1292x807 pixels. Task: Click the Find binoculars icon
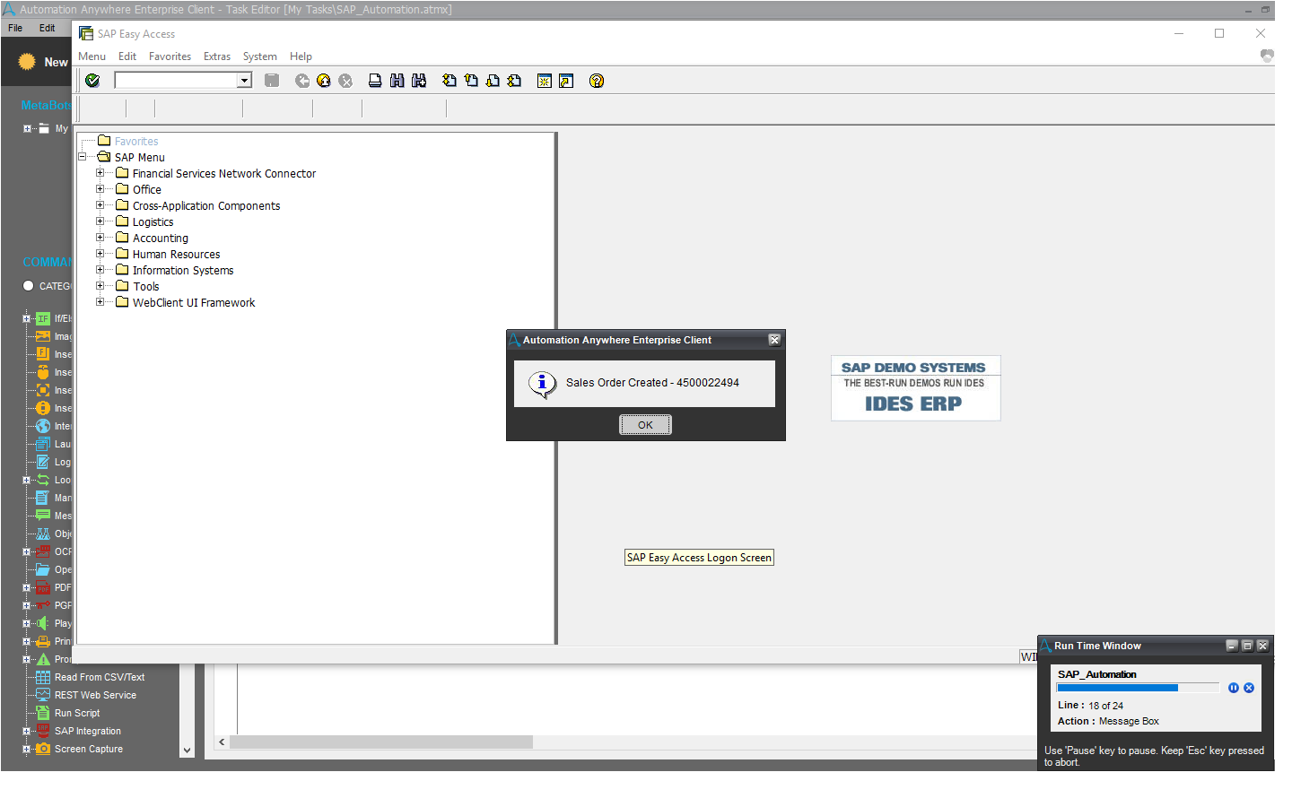[397, 81]
